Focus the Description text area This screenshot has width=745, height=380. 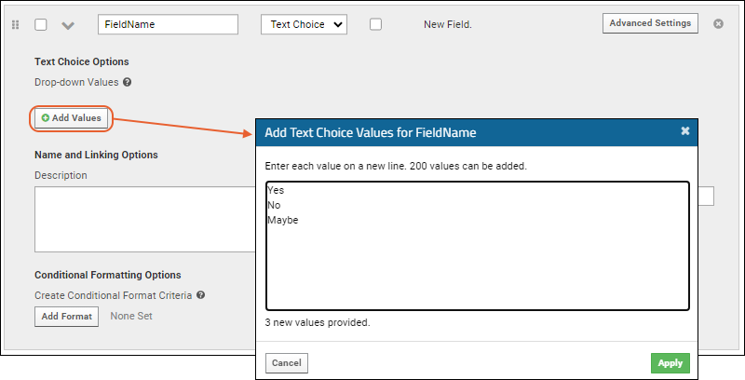(x=145, y=219)
